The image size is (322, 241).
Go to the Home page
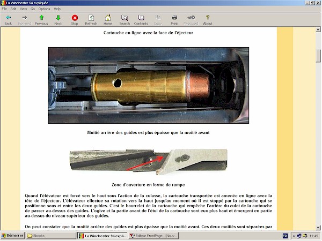click(x=108, y=20)
